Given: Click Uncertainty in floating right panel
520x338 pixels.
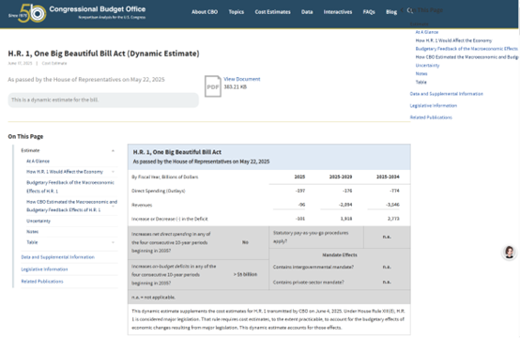Looking at the screenshot, I should pos(427,66).
